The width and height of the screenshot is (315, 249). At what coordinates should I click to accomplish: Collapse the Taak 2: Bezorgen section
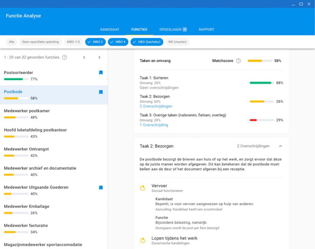pos(279,146)
